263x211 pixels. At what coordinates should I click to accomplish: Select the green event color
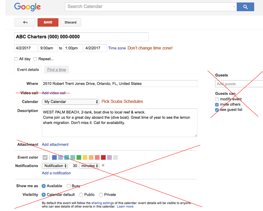coord(79,158)
